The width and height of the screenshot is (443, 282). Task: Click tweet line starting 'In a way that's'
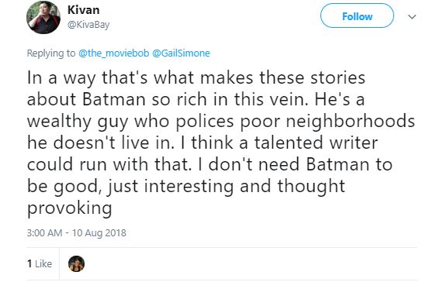point(196,78)
